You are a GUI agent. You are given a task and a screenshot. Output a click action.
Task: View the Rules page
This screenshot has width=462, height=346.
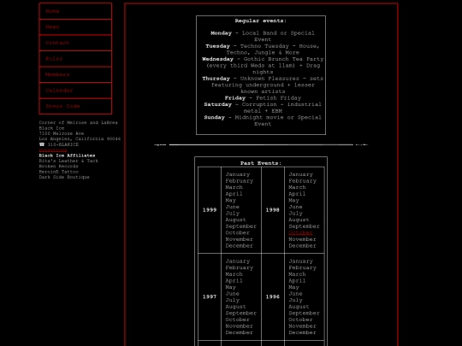point(75,59)
